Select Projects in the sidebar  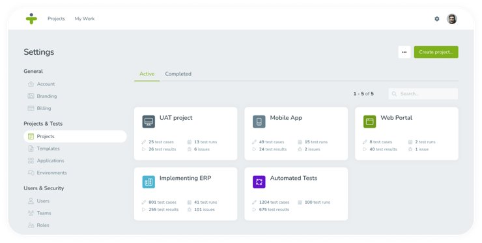[x=75, y=136]
